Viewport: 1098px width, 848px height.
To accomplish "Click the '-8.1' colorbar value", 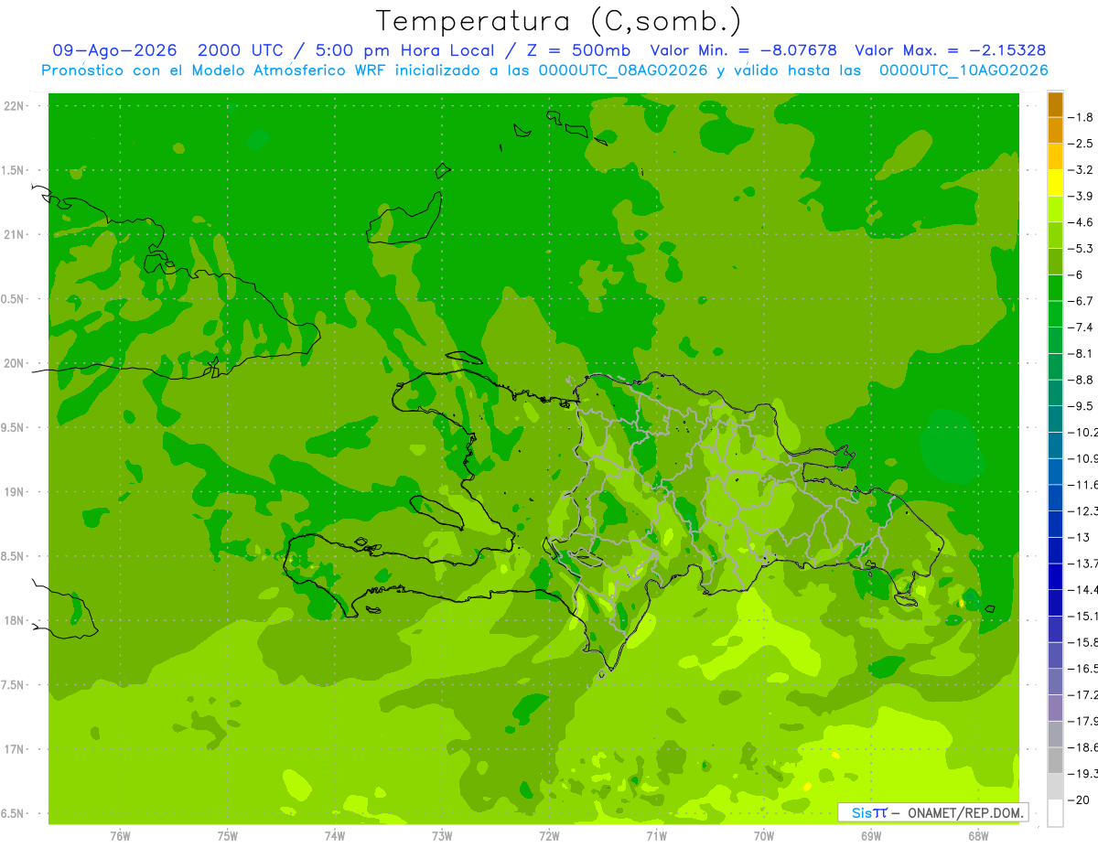I will coord(1080,353).
